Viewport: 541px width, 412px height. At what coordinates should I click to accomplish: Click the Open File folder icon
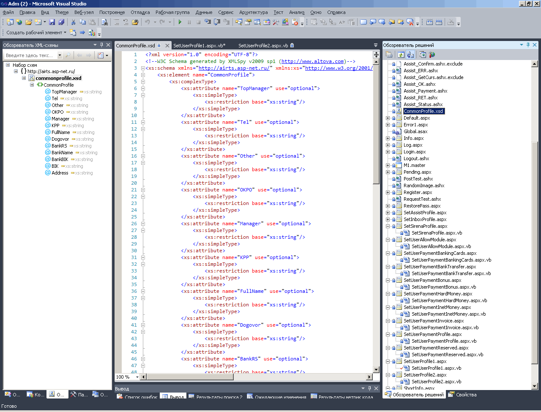[x=28, y=22]
